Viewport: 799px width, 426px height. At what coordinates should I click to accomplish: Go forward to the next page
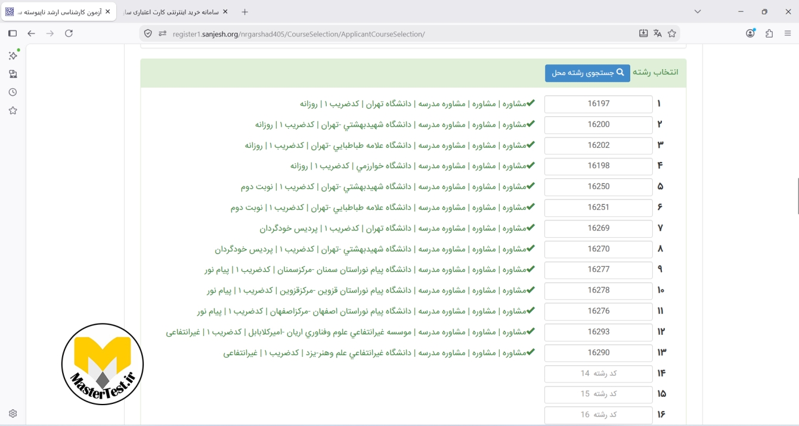pos(50,33)
